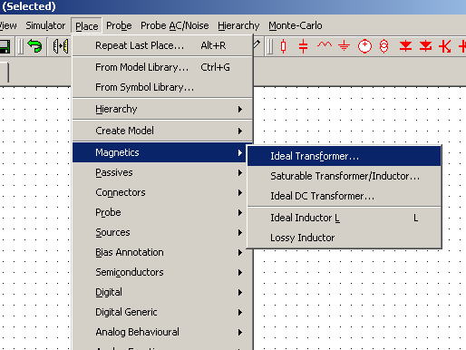Close the open Place menu
Viewport: 466px width, 350px height.
click(87, 26)
